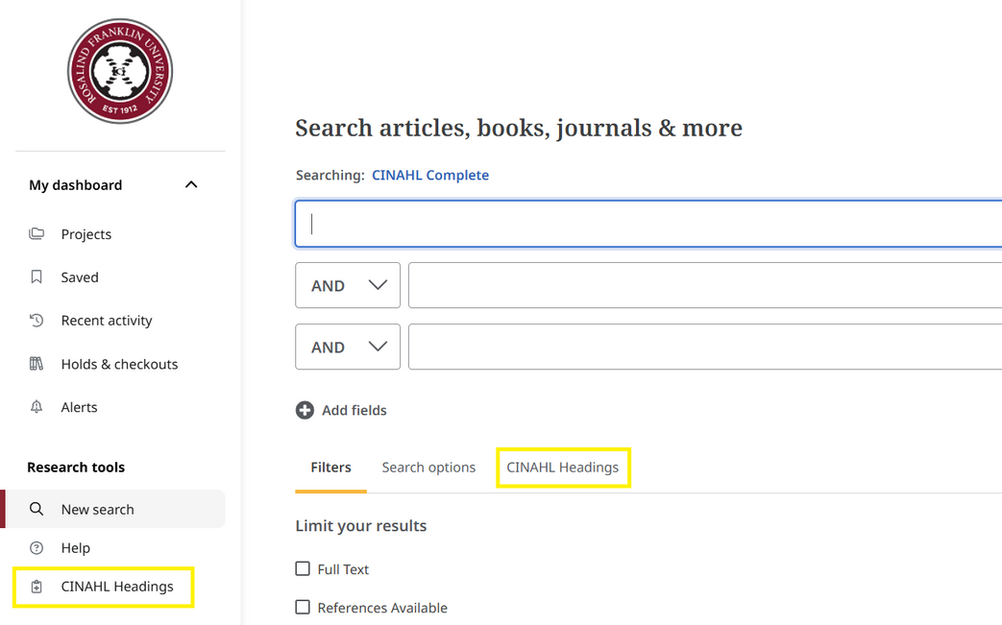1002x625 pixels.
Task: Open the Saved items link
Action: (80, 277)
